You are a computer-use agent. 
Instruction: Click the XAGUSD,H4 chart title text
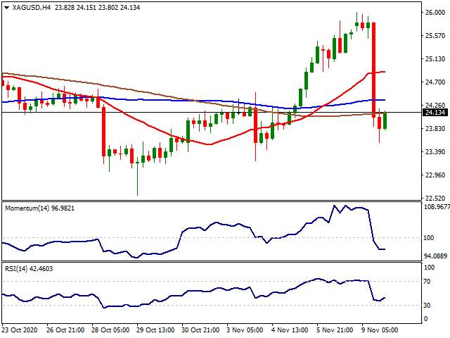tap(31, 8)
